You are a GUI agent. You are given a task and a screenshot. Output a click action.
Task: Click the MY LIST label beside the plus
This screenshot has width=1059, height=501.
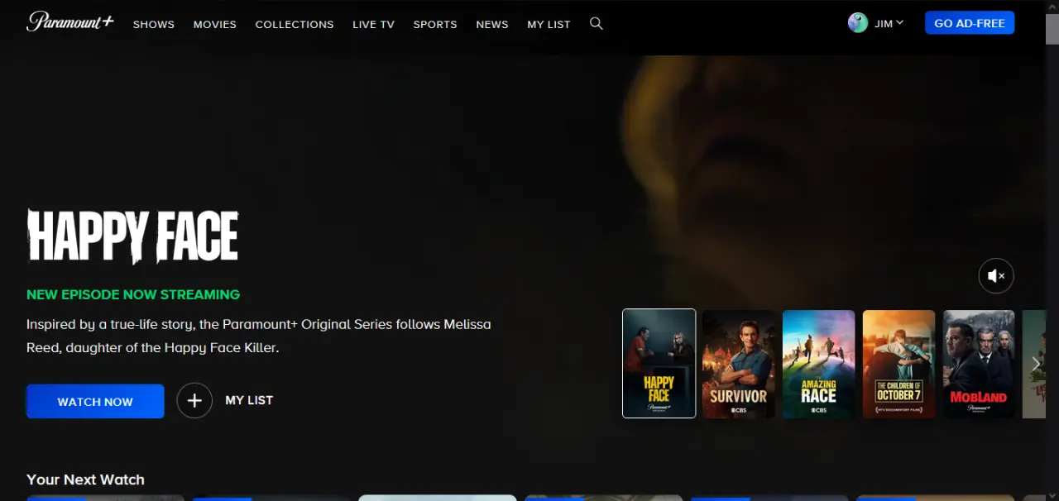(249, 400)
